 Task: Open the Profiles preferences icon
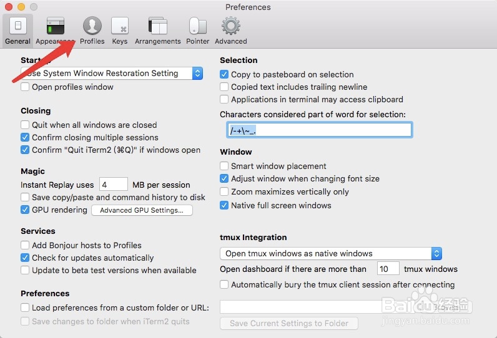(x=92, y=26)
